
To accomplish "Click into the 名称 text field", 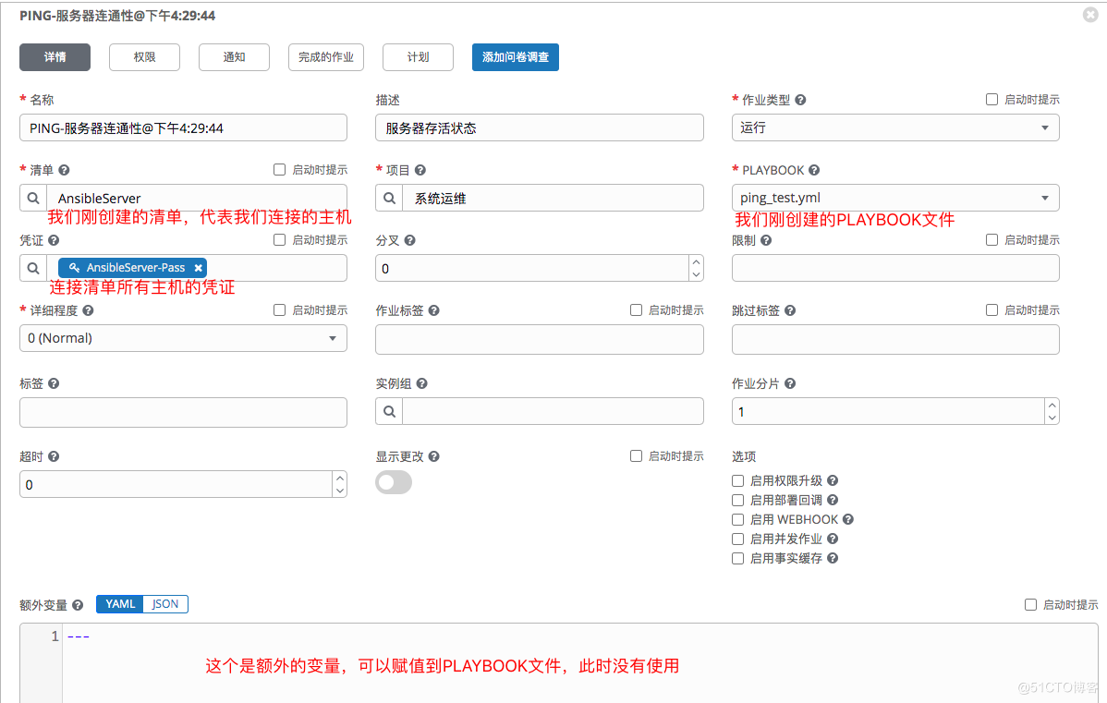I will point(184,127).
